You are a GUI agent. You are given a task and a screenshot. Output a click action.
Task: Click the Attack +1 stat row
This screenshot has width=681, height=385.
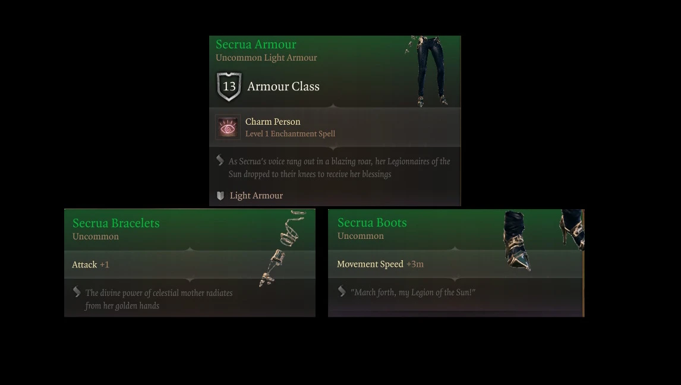click(x=190, y=264)
